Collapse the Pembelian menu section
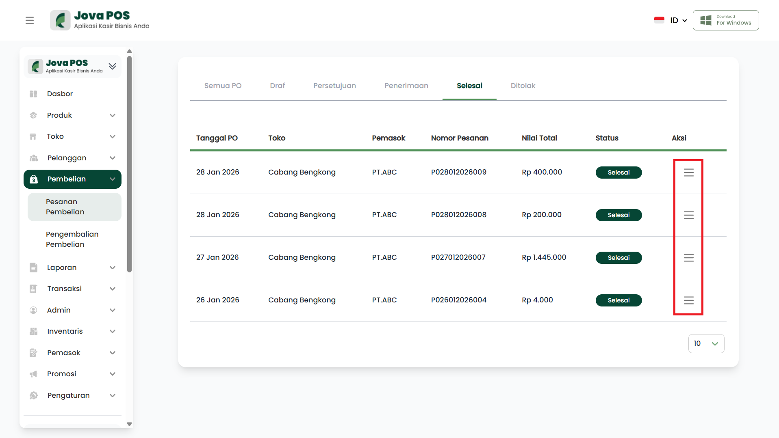Screen dimensions: 779x438 113,179
